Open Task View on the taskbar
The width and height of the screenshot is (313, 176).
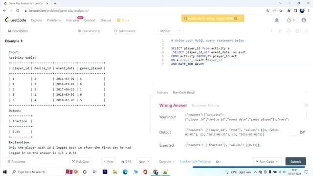pos(94,172)
